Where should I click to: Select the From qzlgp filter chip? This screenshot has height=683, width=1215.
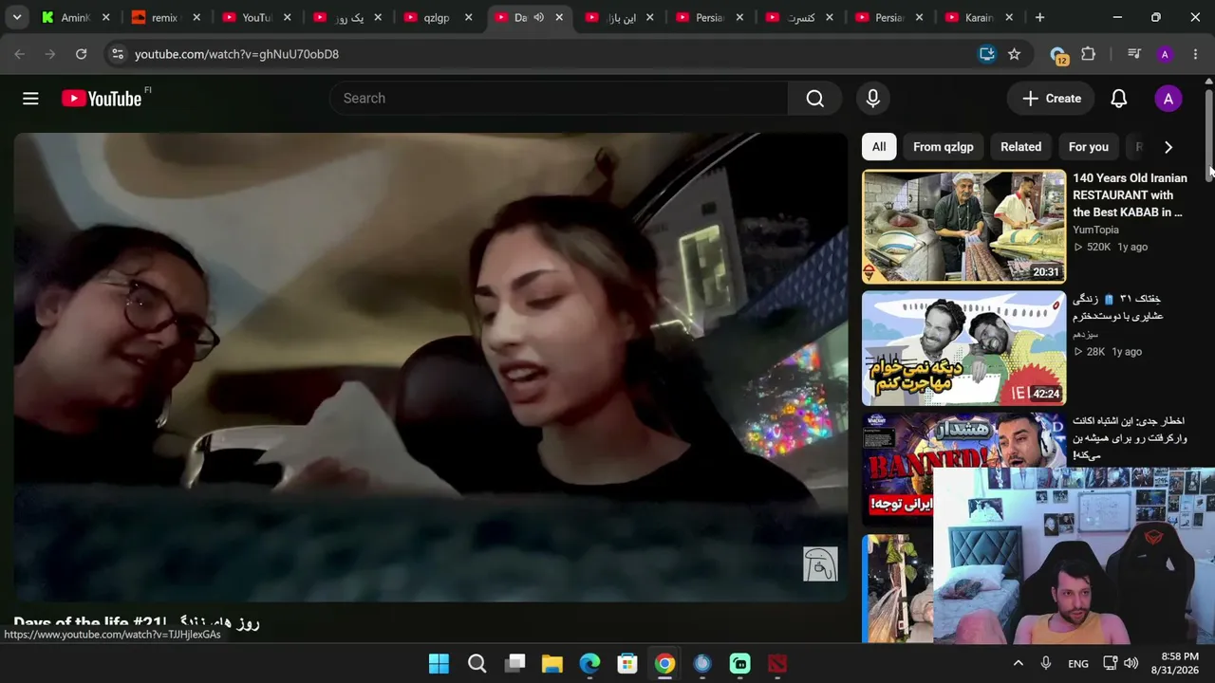[943, 147]
